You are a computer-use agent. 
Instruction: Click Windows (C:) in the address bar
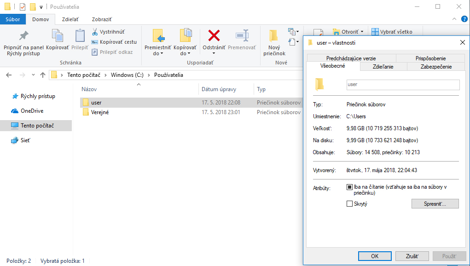[127, 75]
